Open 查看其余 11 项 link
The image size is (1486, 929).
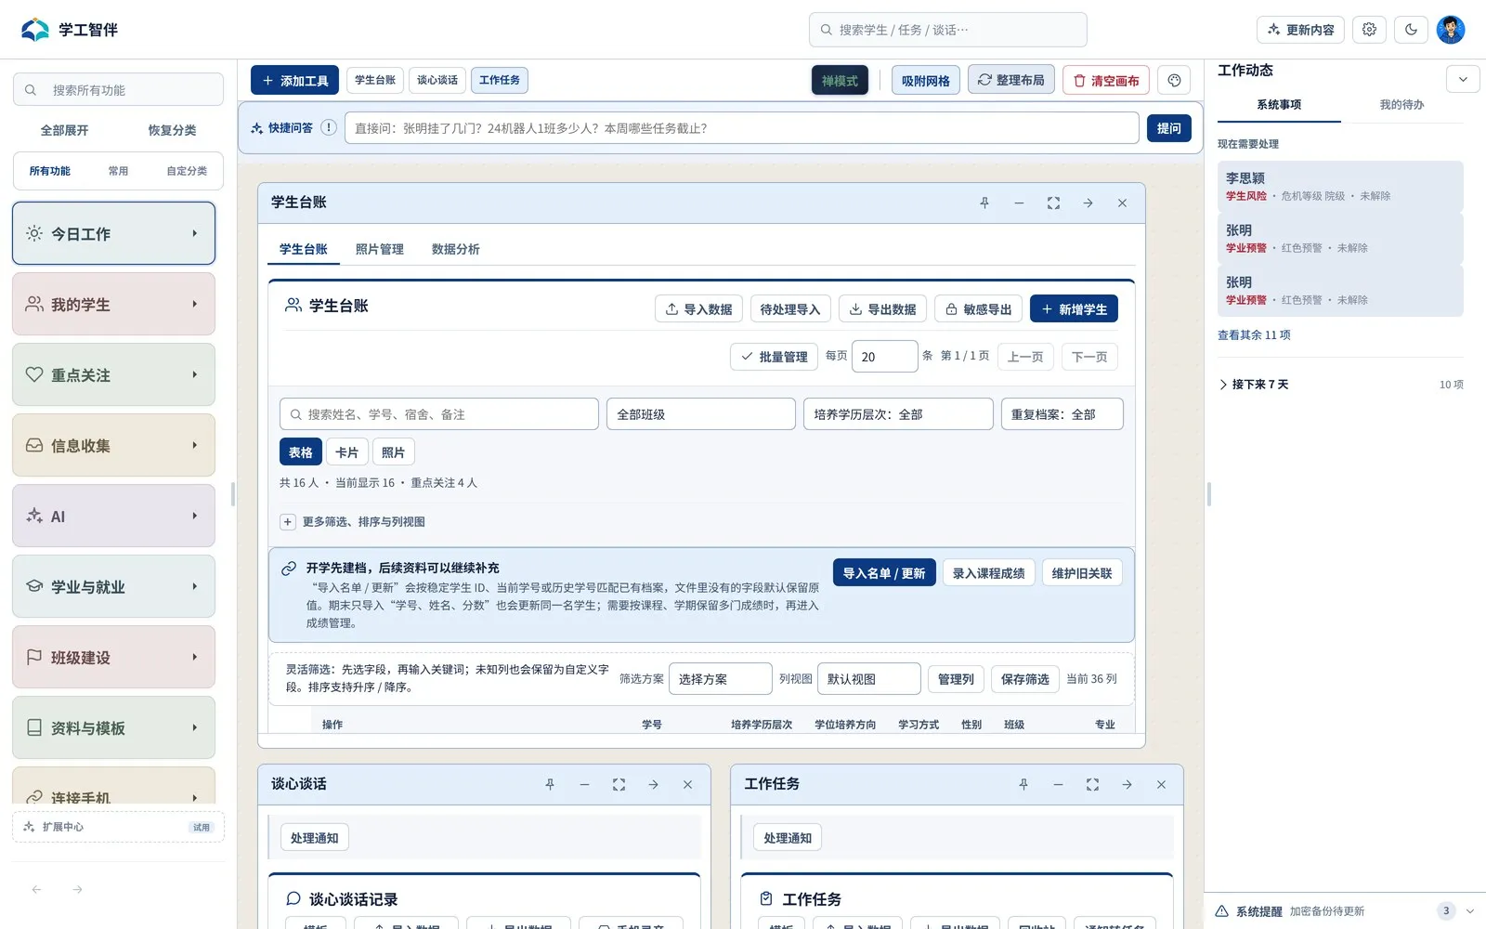click(1254, 334)
